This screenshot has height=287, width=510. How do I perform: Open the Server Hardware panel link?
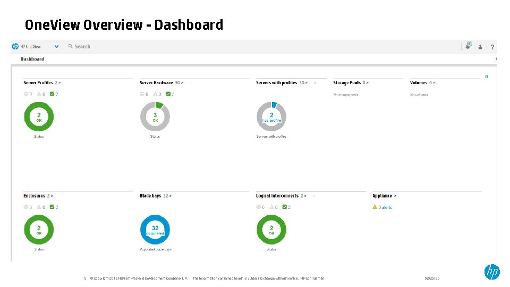pyautogui.click(x=161, y=83)
